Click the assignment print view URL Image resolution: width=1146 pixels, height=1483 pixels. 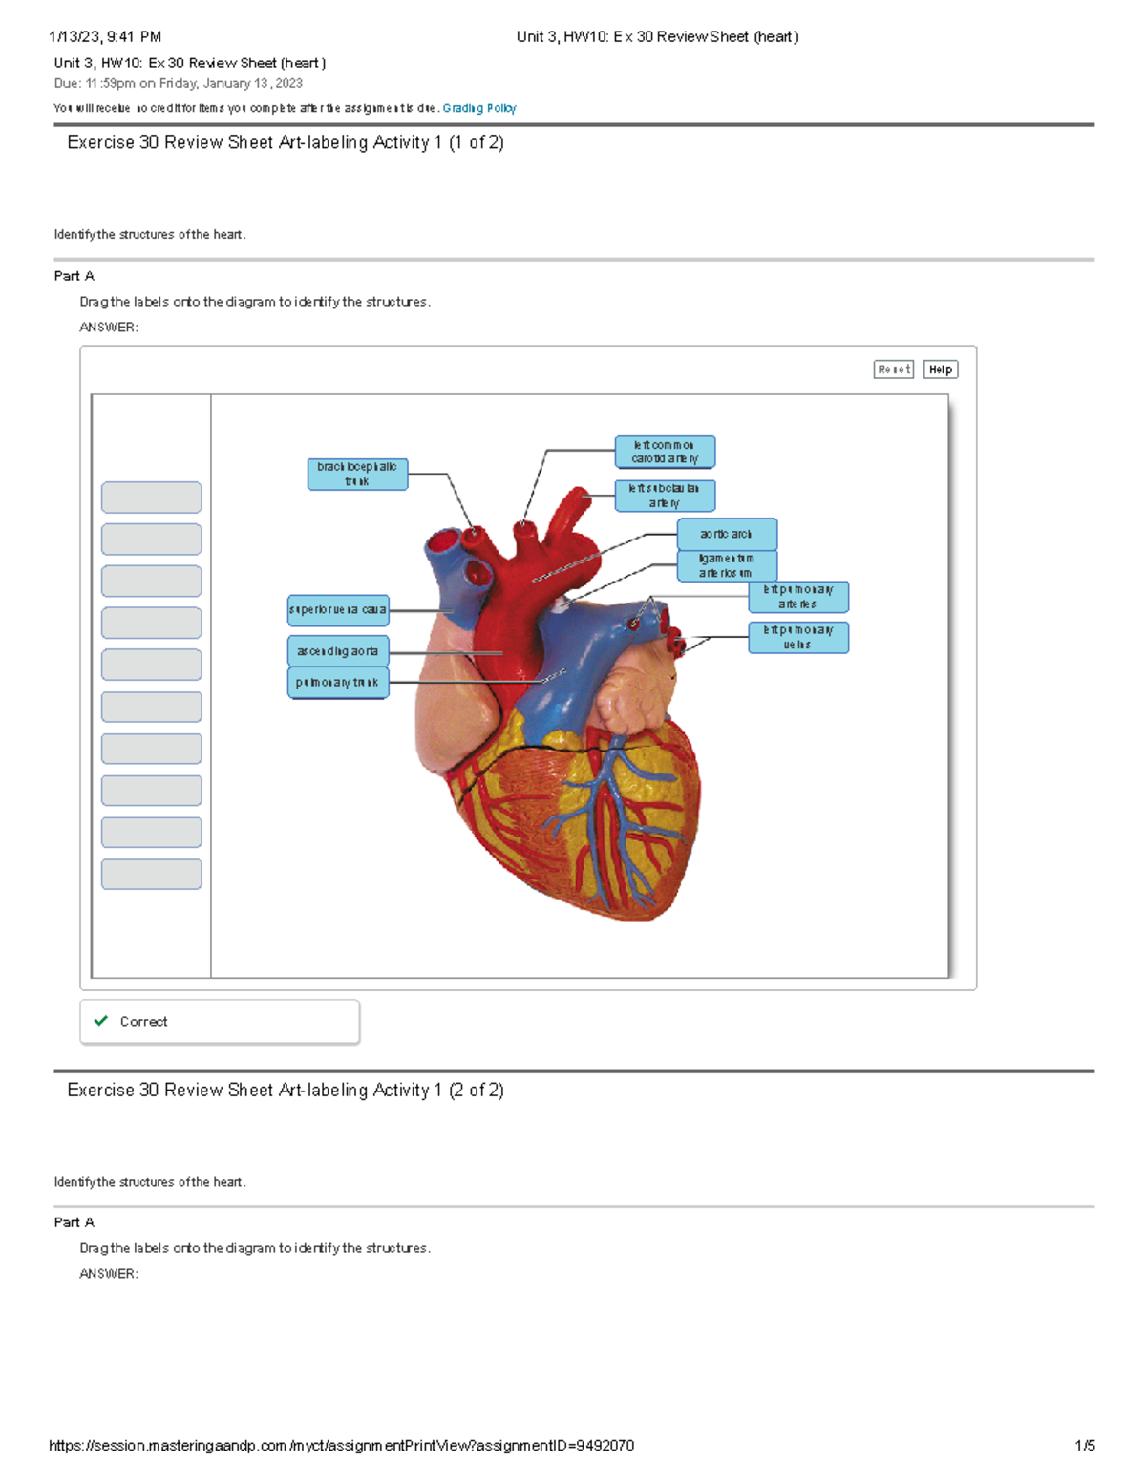click(x=342, y=1446)
